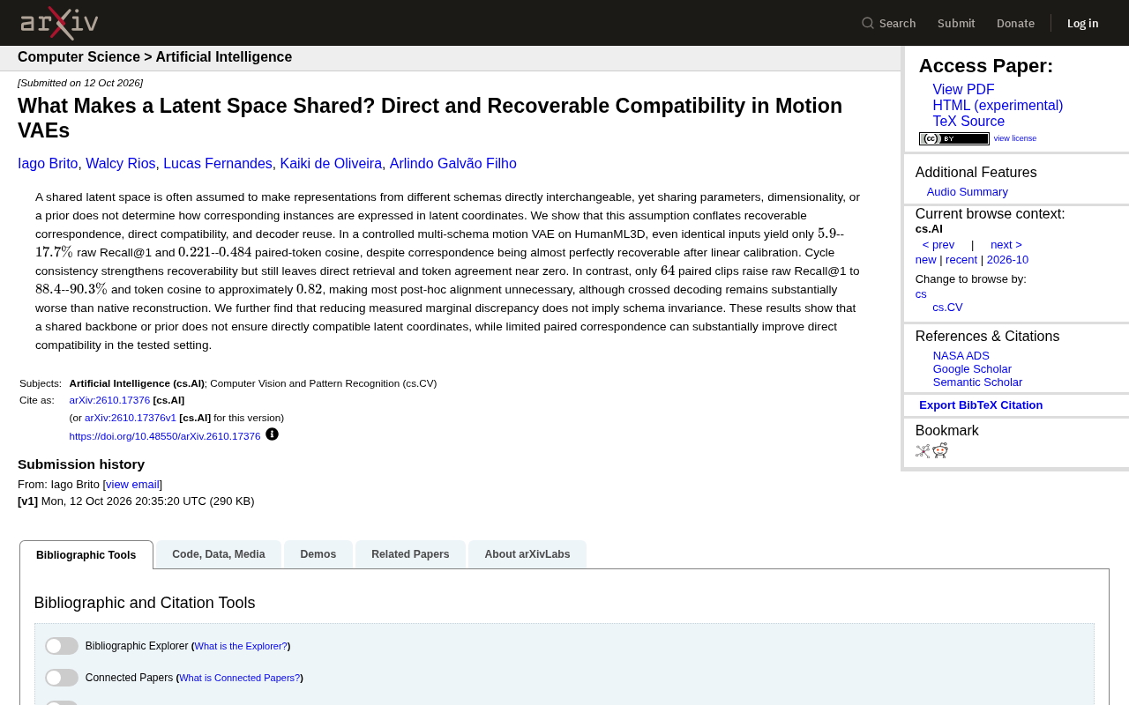This screenshot has width=1129, height=705.
Task: Switch to Bibliographic Tools tab
Action: pyautogui.click(x=86, y=555)
